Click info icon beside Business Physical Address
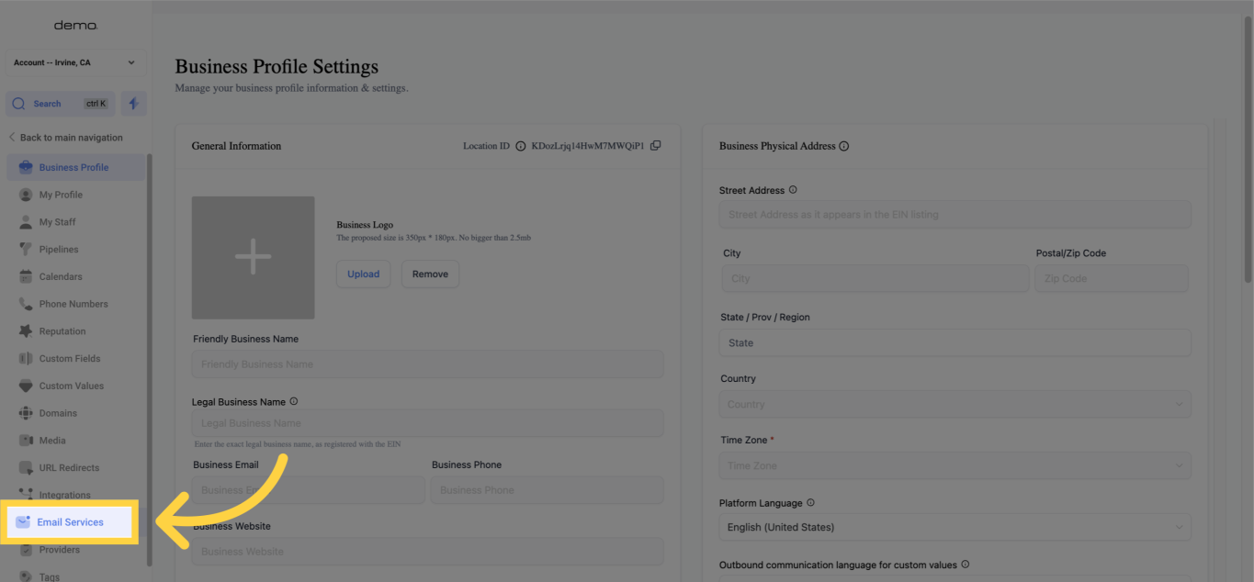 (x=844, y=146)
